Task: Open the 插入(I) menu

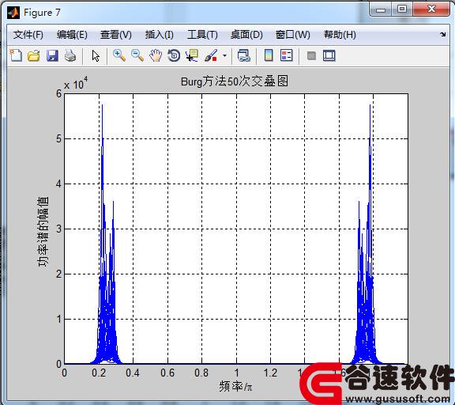Action: (160, 35)
